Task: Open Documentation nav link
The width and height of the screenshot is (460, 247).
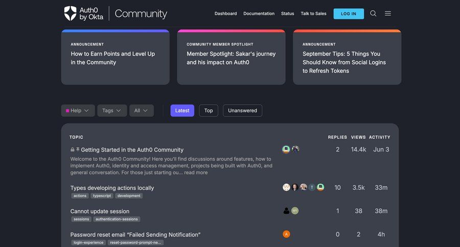Action: click(259, 13)
